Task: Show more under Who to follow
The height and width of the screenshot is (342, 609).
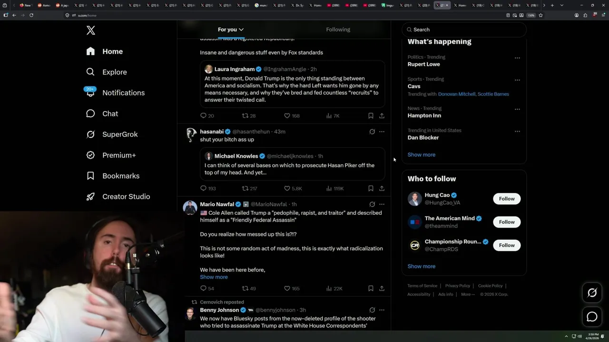Action: click(421, 266)
